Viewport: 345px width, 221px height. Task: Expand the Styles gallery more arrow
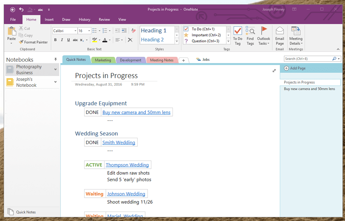point(177,41)
